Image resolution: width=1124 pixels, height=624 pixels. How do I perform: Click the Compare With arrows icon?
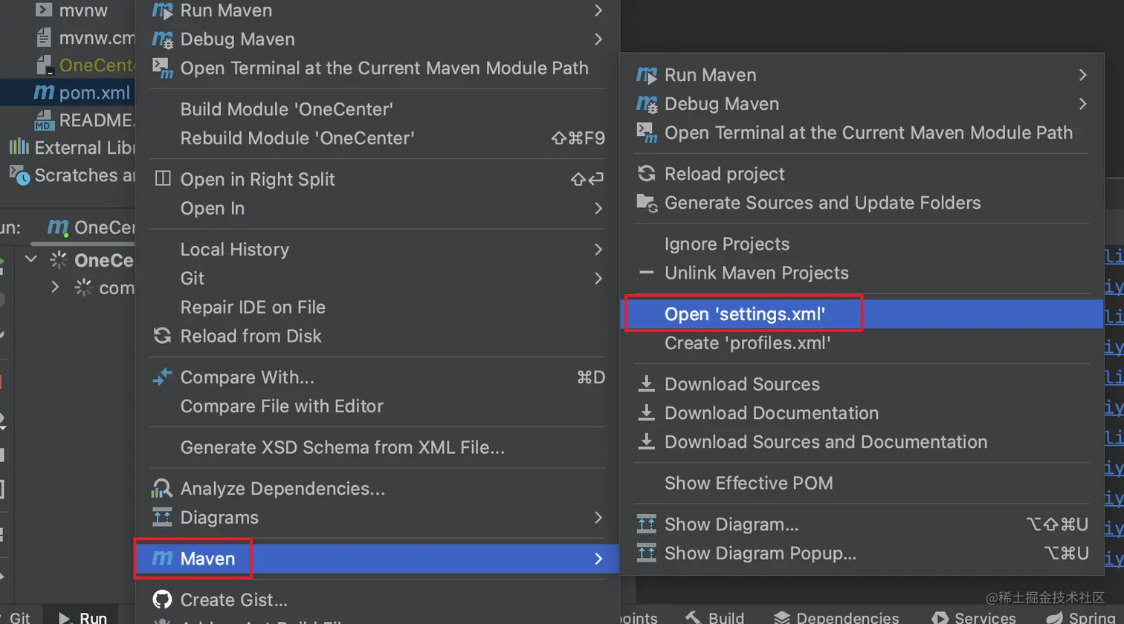click(x=162, y=377)
